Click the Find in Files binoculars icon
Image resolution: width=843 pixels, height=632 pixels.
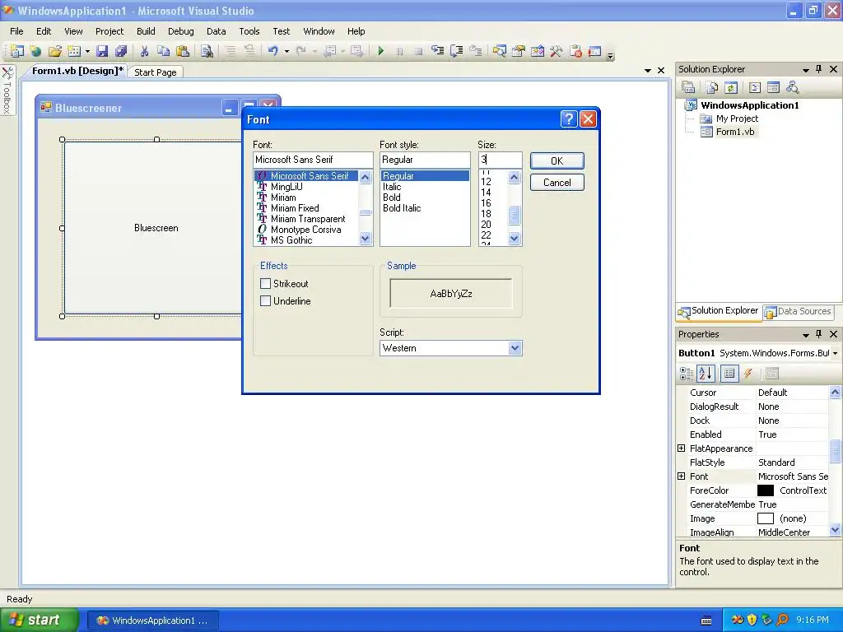[207, 51]
